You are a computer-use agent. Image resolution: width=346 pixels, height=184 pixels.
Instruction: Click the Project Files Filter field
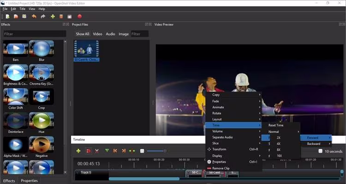click(140, 34)
